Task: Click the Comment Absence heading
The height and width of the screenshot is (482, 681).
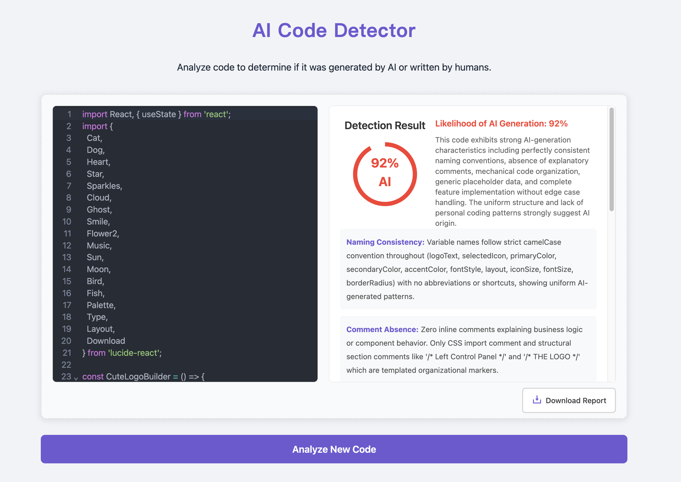Action: coord(382,329)
